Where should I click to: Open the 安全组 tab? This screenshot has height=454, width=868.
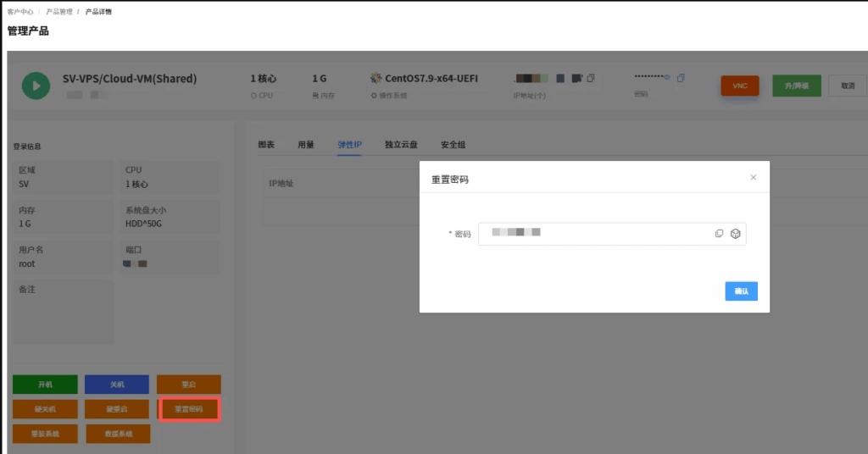[453, 144]
